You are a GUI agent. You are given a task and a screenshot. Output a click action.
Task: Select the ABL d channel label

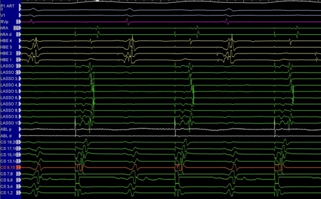(x=6, y=135)
